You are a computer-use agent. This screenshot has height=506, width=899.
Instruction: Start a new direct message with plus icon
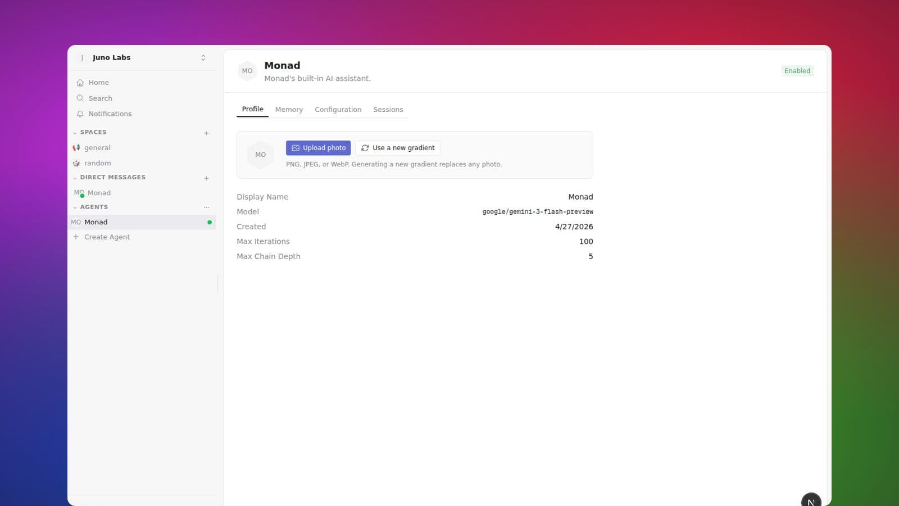pos(206,178)
